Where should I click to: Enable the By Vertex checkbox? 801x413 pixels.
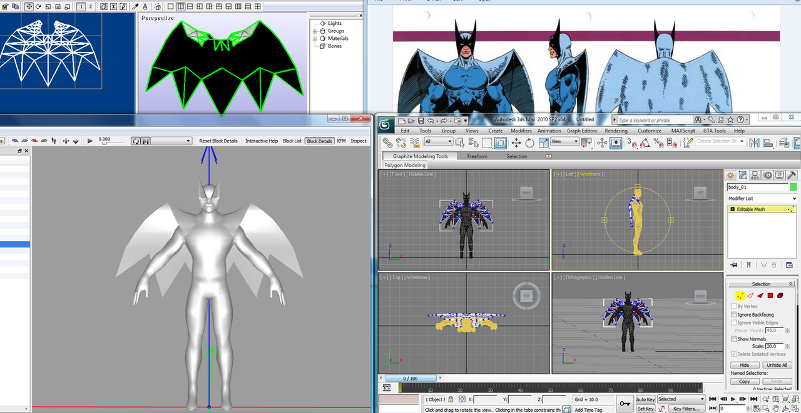[734, 307]
